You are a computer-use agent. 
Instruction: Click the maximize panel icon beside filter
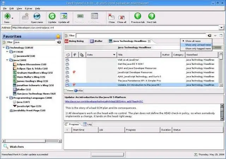(x=221, y=36)
